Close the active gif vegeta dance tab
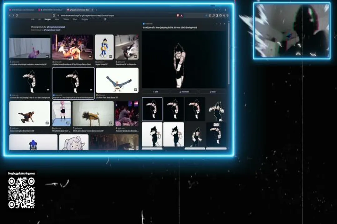The image size is (337, 224). pyautogui.click(x=92, y=10)
